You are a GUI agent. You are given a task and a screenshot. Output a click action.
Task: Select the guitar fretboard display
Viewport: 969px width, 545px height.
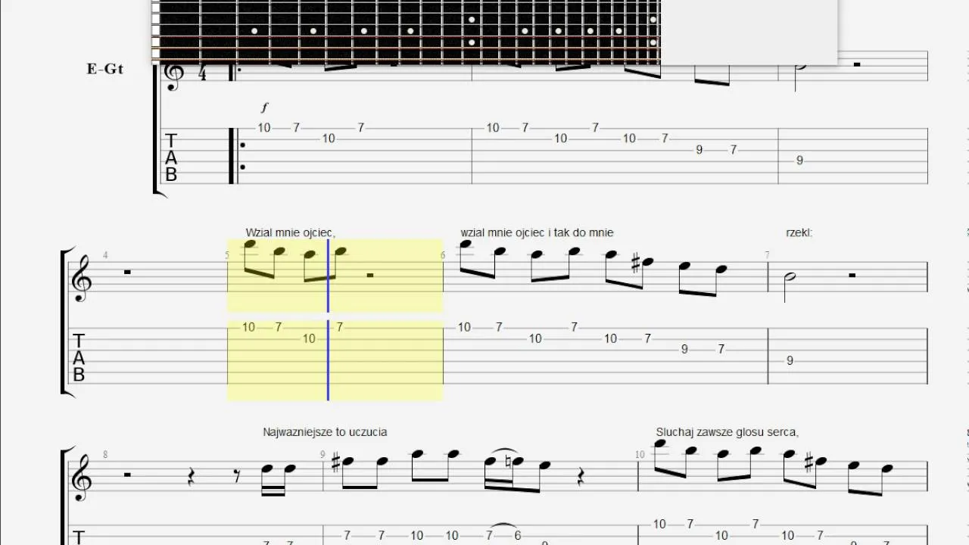[406, 32]
